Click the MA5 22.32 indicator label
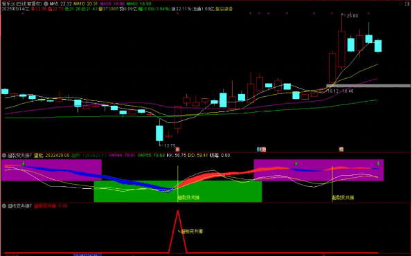The image size is (412, 256). (60, 4)
